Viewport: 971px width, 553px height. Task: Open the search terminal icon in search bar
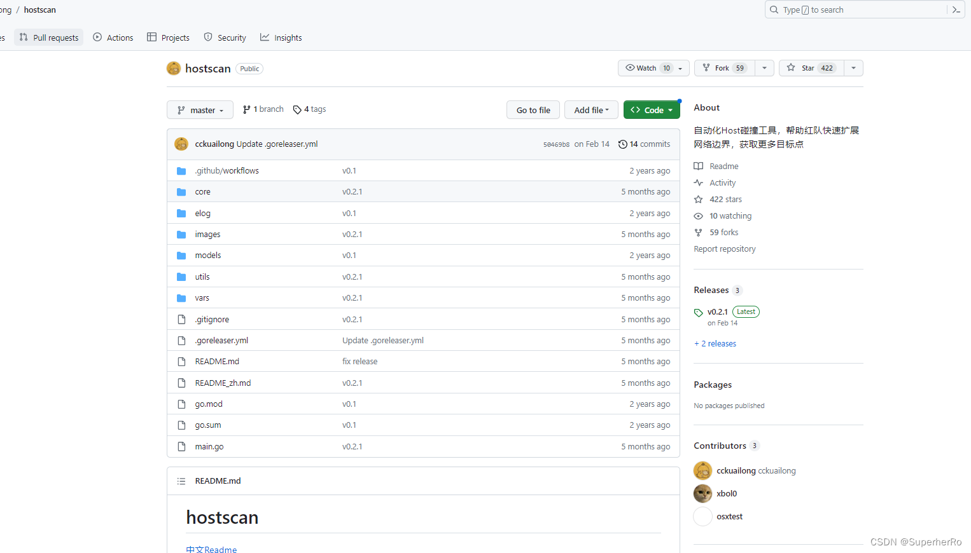click(956, 10)
